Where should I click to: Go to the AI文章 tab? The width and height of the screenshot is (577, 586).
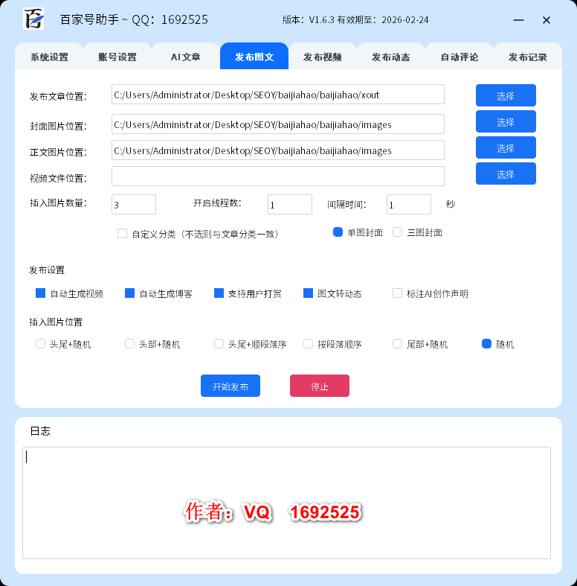tap(186, 57)
